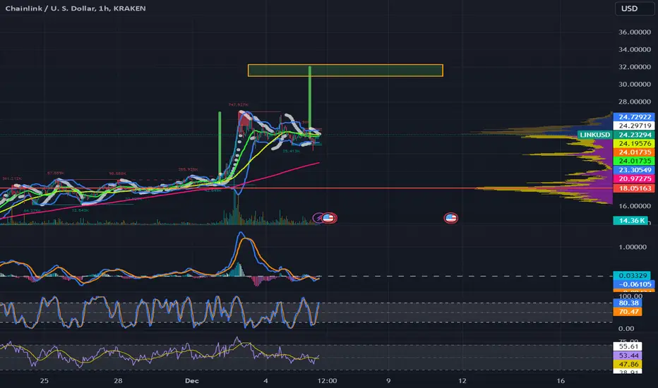Click the date label 16 on time axis
658x388 pixels.
(561, 381)
